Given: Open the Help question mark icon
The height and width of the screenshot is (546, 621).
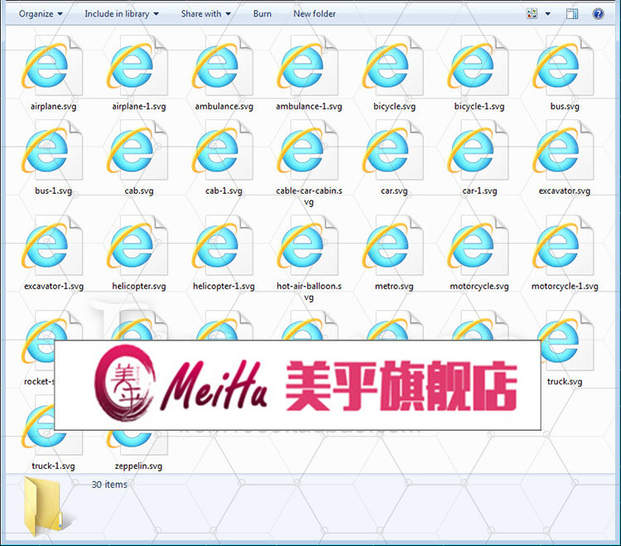Looking at the screenshot, I should click(x=598, y=14).
